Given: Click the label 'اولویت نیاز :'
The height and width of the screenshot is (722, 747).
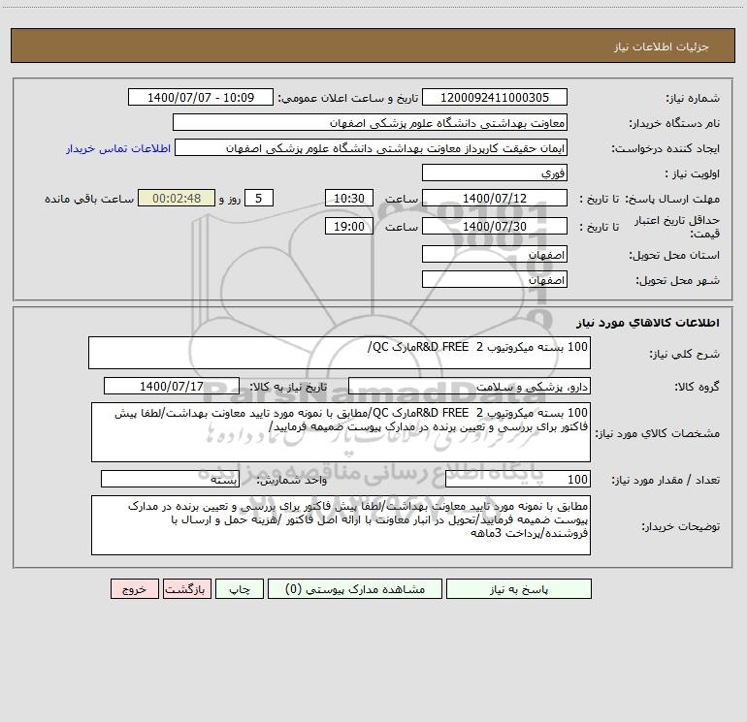Looking at the screenshot, I should click(x=693, y=174).
